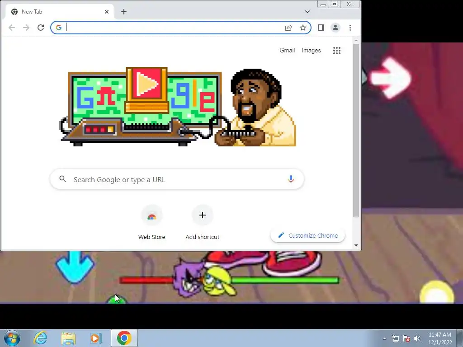Go forward in browser history

[26, 28]
